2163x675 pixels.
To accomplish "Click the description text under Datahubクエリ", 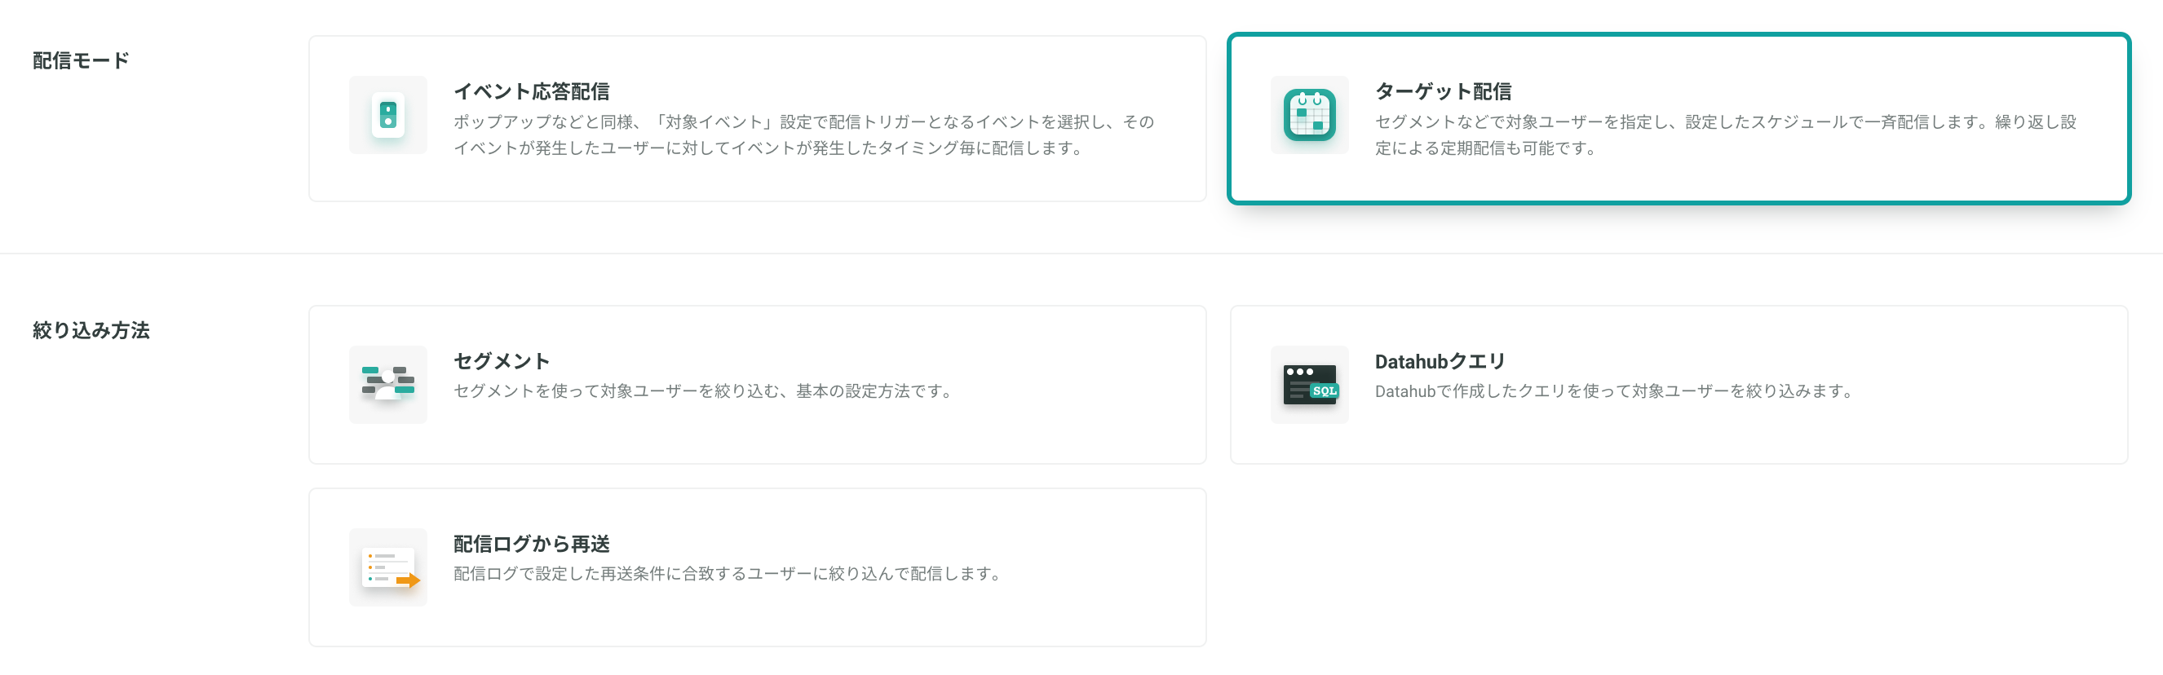I will click(x=1614, y=391).
